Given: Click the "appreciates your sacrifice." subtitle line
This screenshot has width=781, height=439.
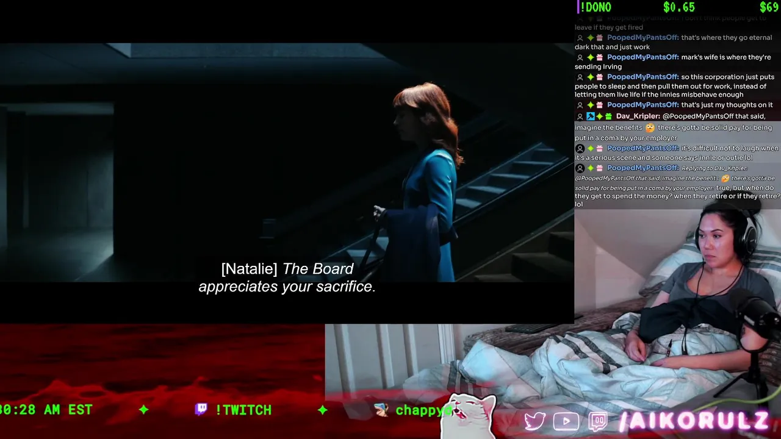Looking at the screenshot, I should (x=287, y=287).
